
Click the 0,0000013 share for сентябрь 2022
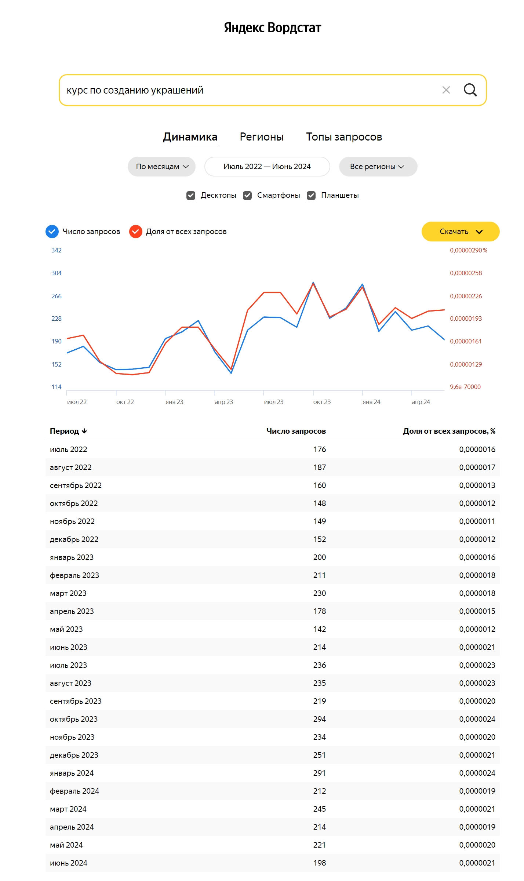(477, 485)
